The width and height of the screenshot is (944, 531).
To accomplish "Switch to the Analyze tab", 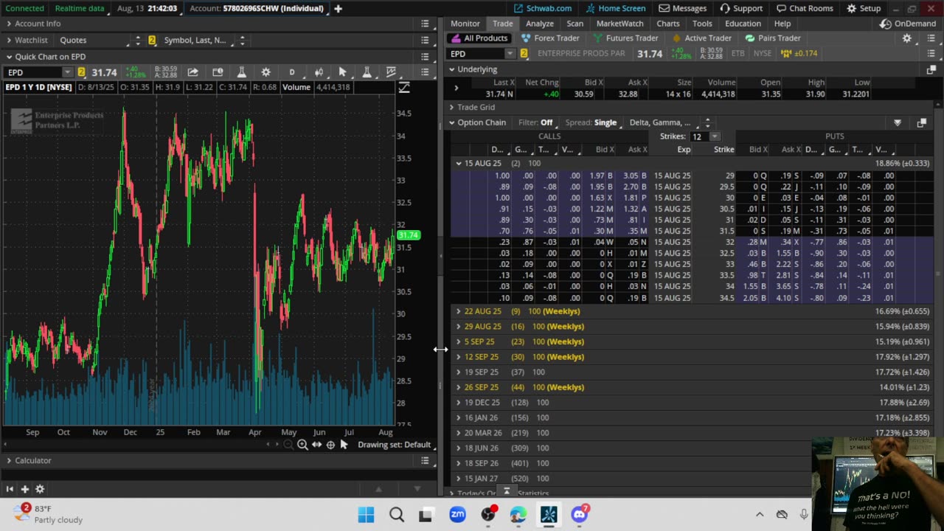I will (539, 24).
